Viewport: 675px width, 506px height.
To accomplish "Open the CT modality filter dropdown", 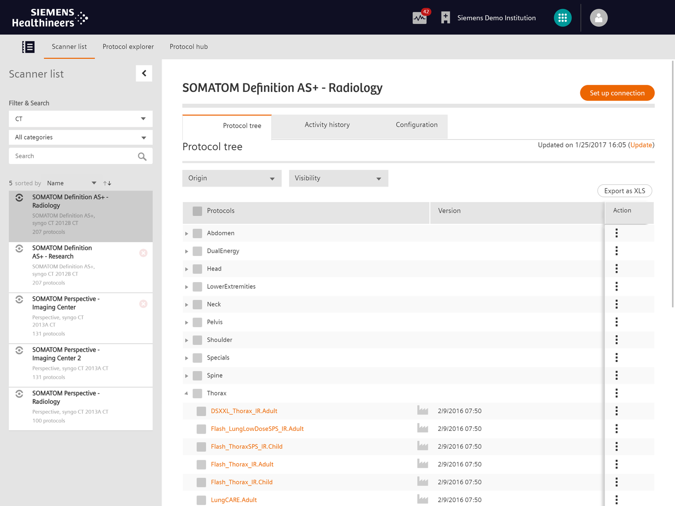I will pos(81,119).
